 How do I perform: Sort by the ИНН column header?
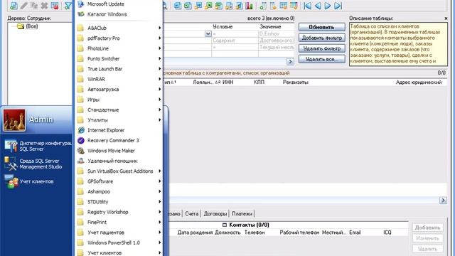click(x=227, y=82)
